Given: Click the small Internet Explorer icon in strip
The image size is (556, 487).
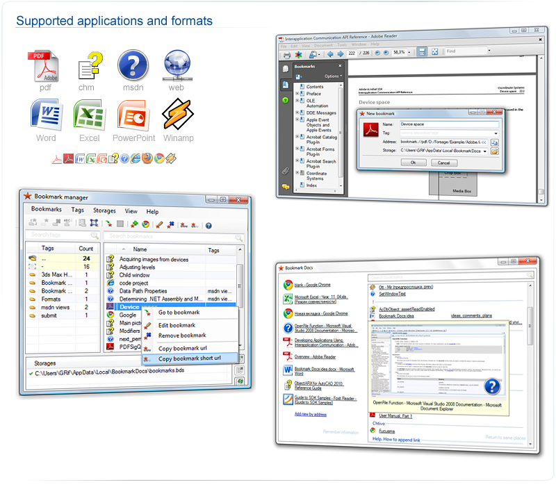Looking at the screenshot, I should 136,158.
